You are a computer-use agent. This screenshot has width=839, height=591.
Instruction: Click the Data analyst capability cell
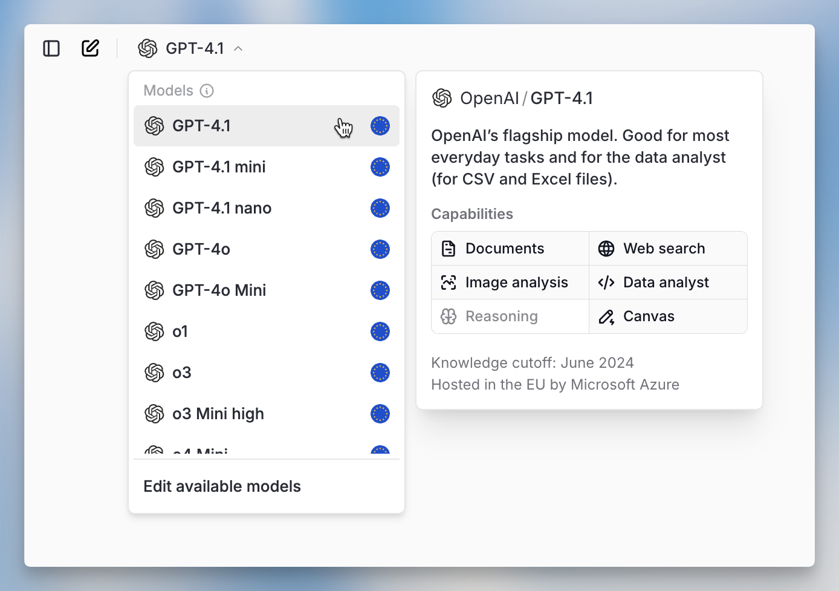pos(669,282)
